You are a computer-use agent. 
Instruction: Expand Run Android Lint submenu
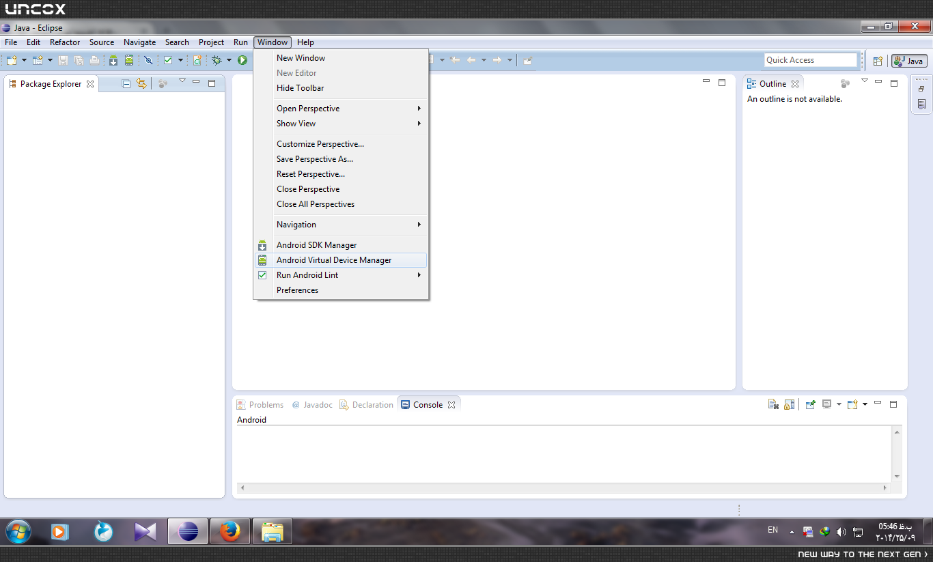[341, 275]
